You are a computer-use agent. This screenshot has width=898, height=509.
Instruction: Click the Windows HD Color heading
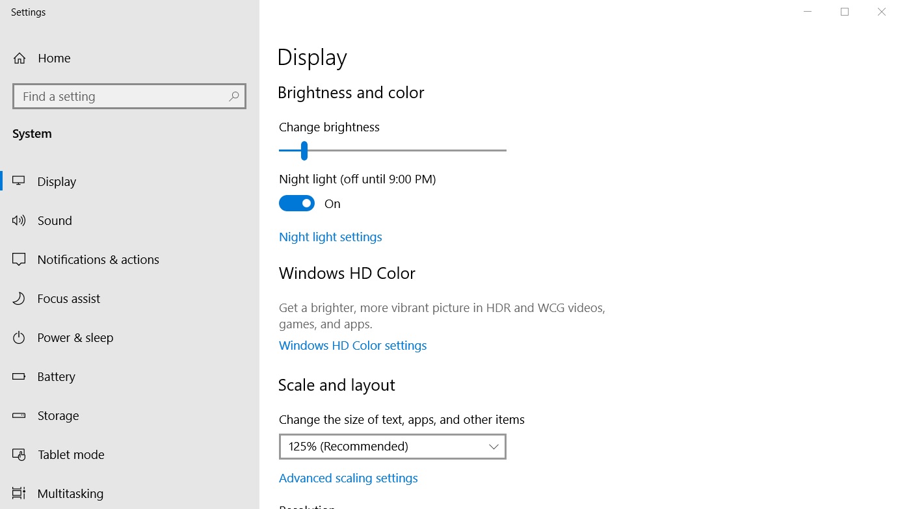point(347,273)
